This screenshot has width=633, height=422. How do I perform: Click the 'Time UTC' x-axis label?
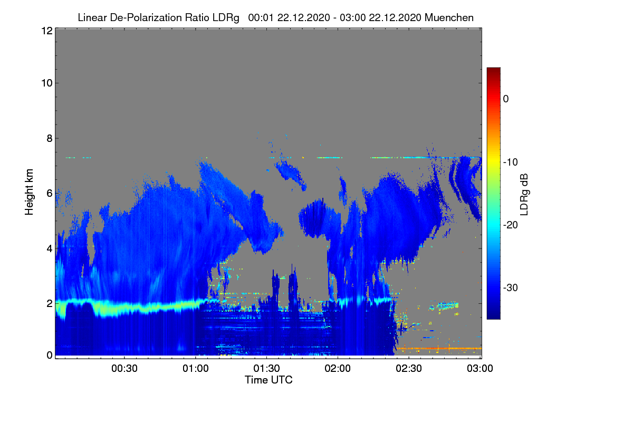268,380
